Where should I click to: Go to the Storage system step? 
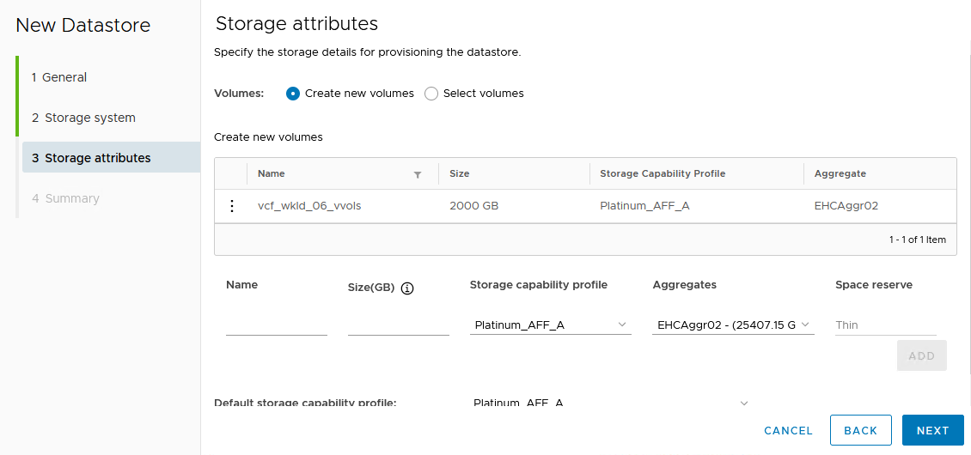tap(89, 118)
